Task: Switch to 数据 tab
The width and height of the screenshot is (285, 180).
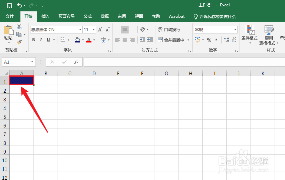Action: [105, 16]
